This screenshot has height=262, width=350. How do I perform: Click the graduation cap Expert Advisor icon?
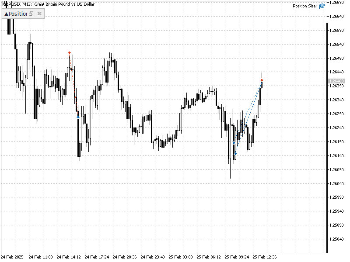click(322, 6)
